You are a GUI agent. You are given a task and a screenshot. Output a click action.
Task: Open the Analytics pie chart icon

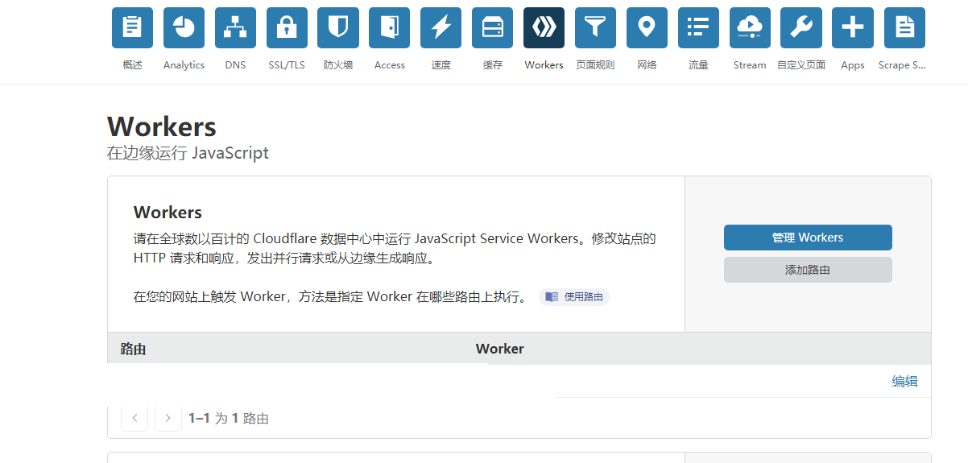[x=184, y=28]
